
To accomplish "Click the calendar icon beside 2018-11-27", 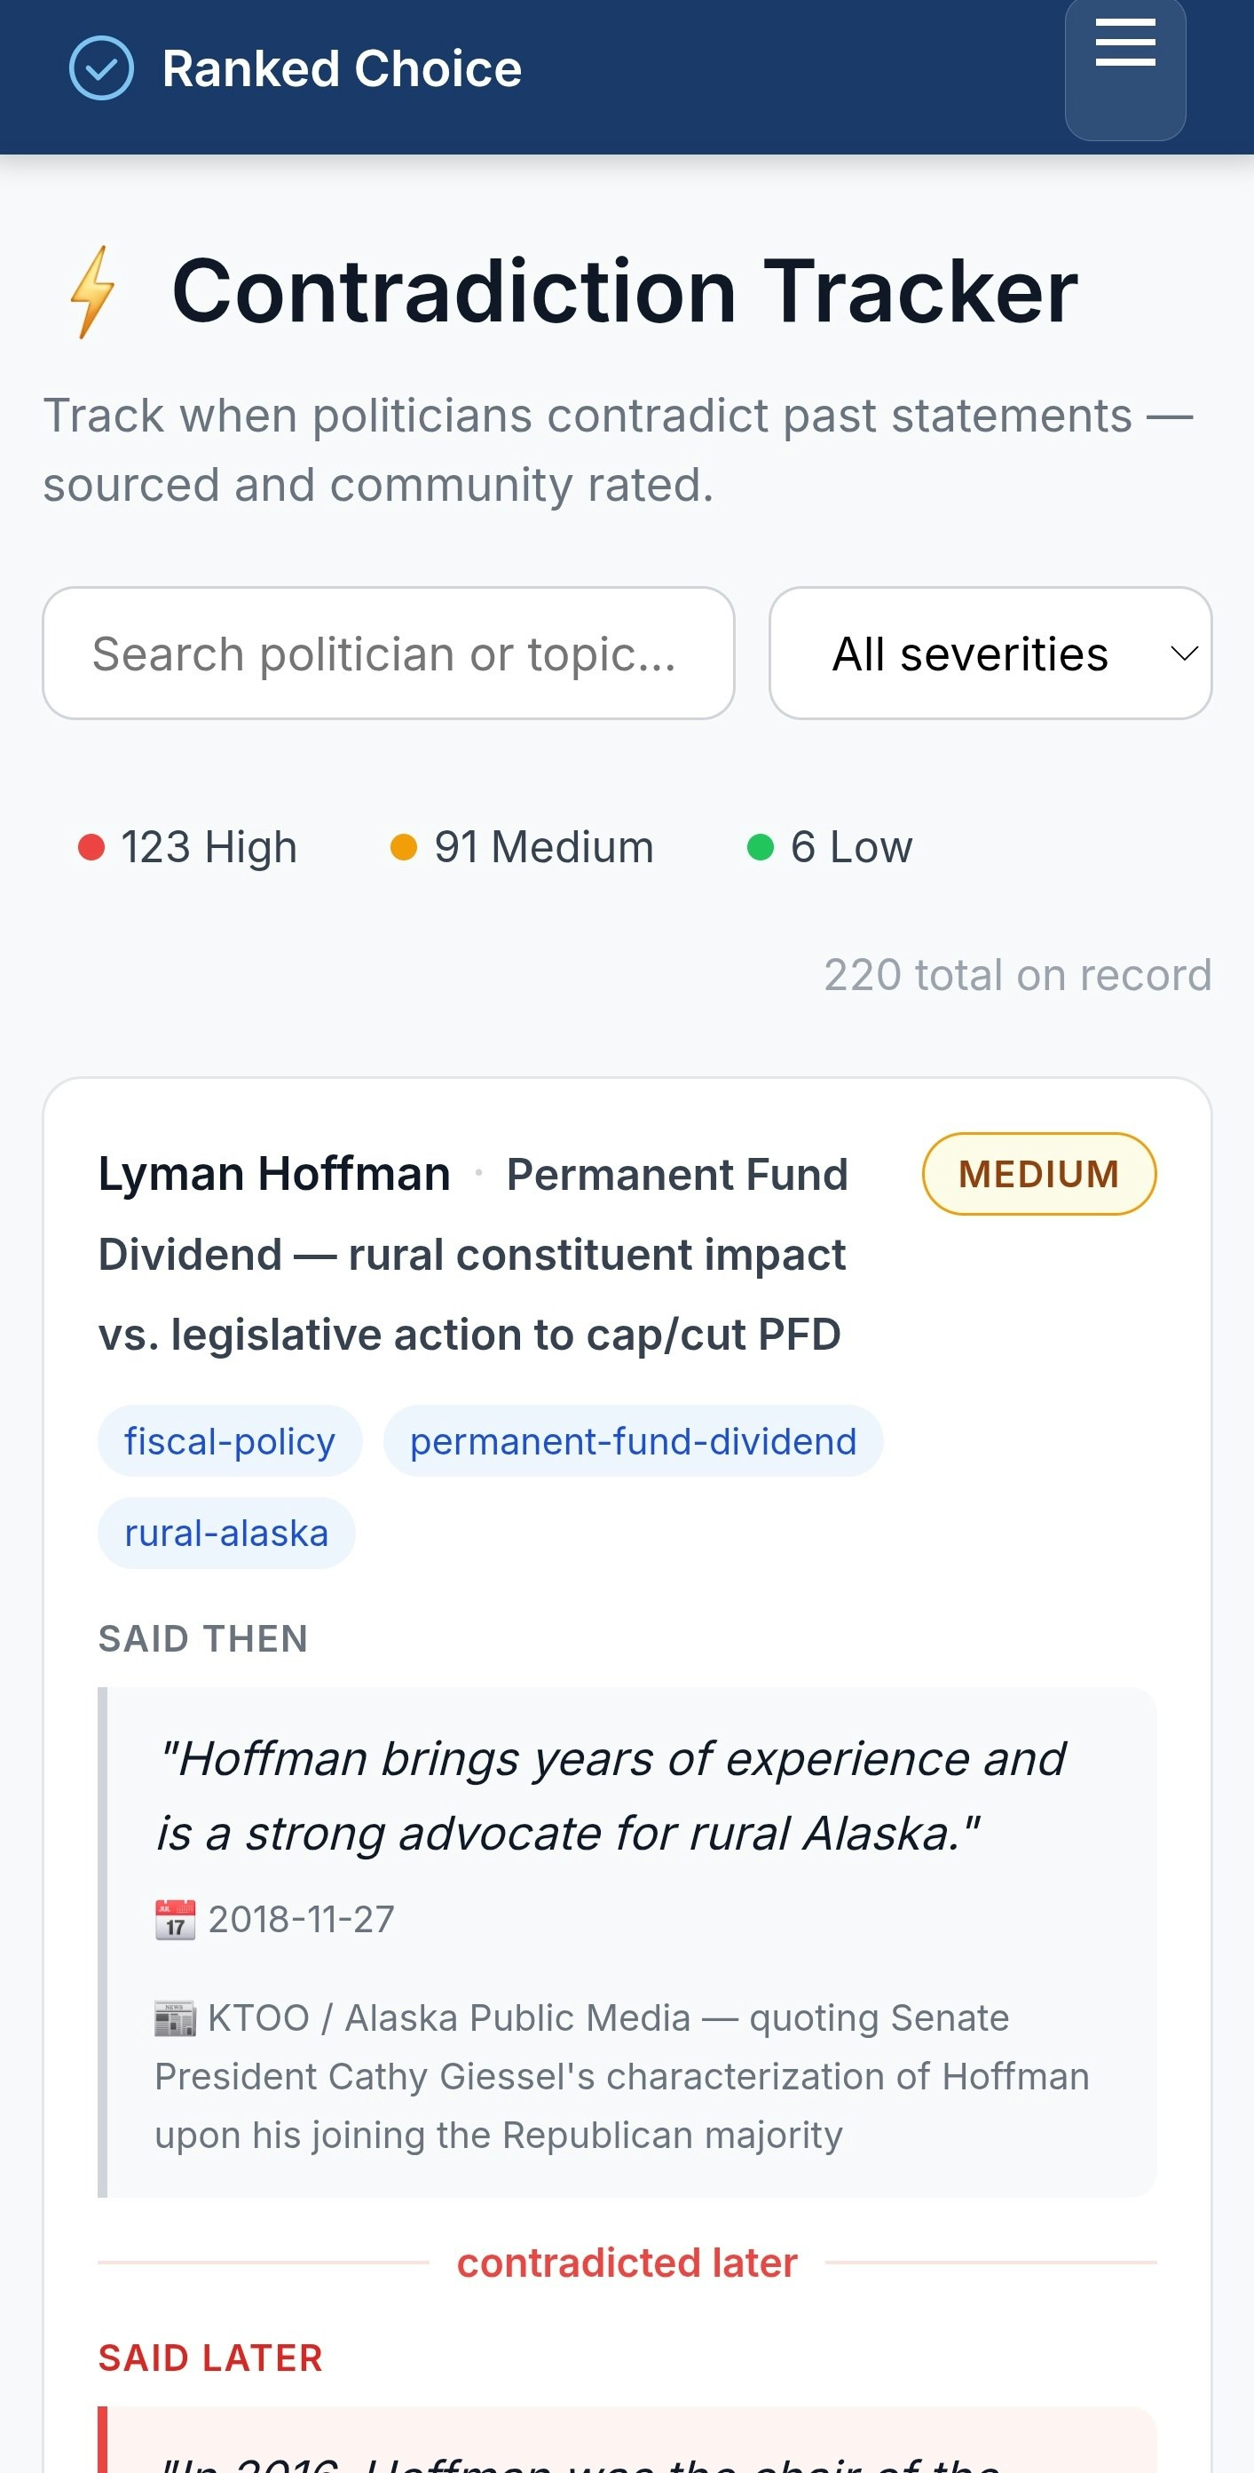I will [176, 1919].
